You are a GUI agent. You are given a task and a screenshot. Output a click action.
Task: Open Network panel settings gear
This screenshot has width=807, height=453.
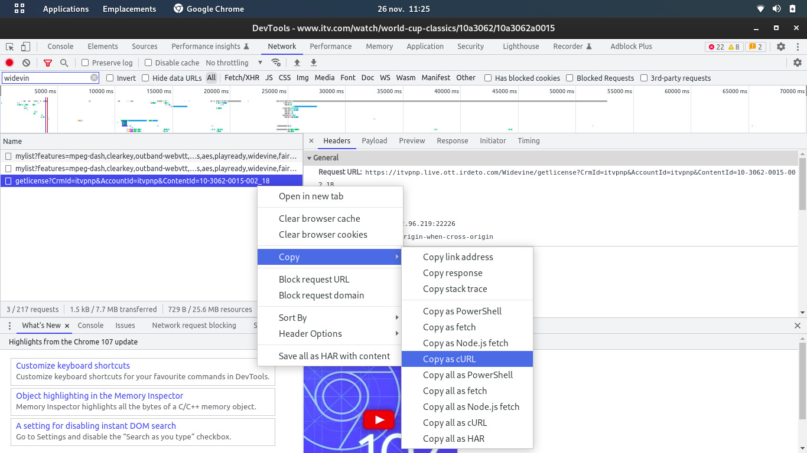pos(798,63)
